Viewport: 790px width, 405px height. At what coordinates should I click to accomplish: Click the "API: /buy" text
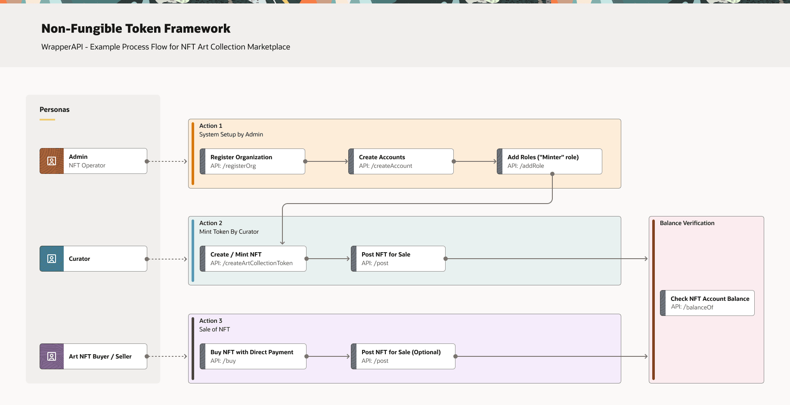[223, 361]
